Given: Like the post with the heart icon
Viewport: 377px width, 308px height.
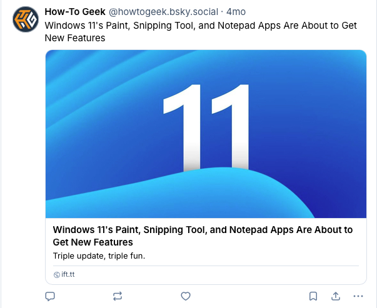Looking at the screenshot, I should 185,296.
